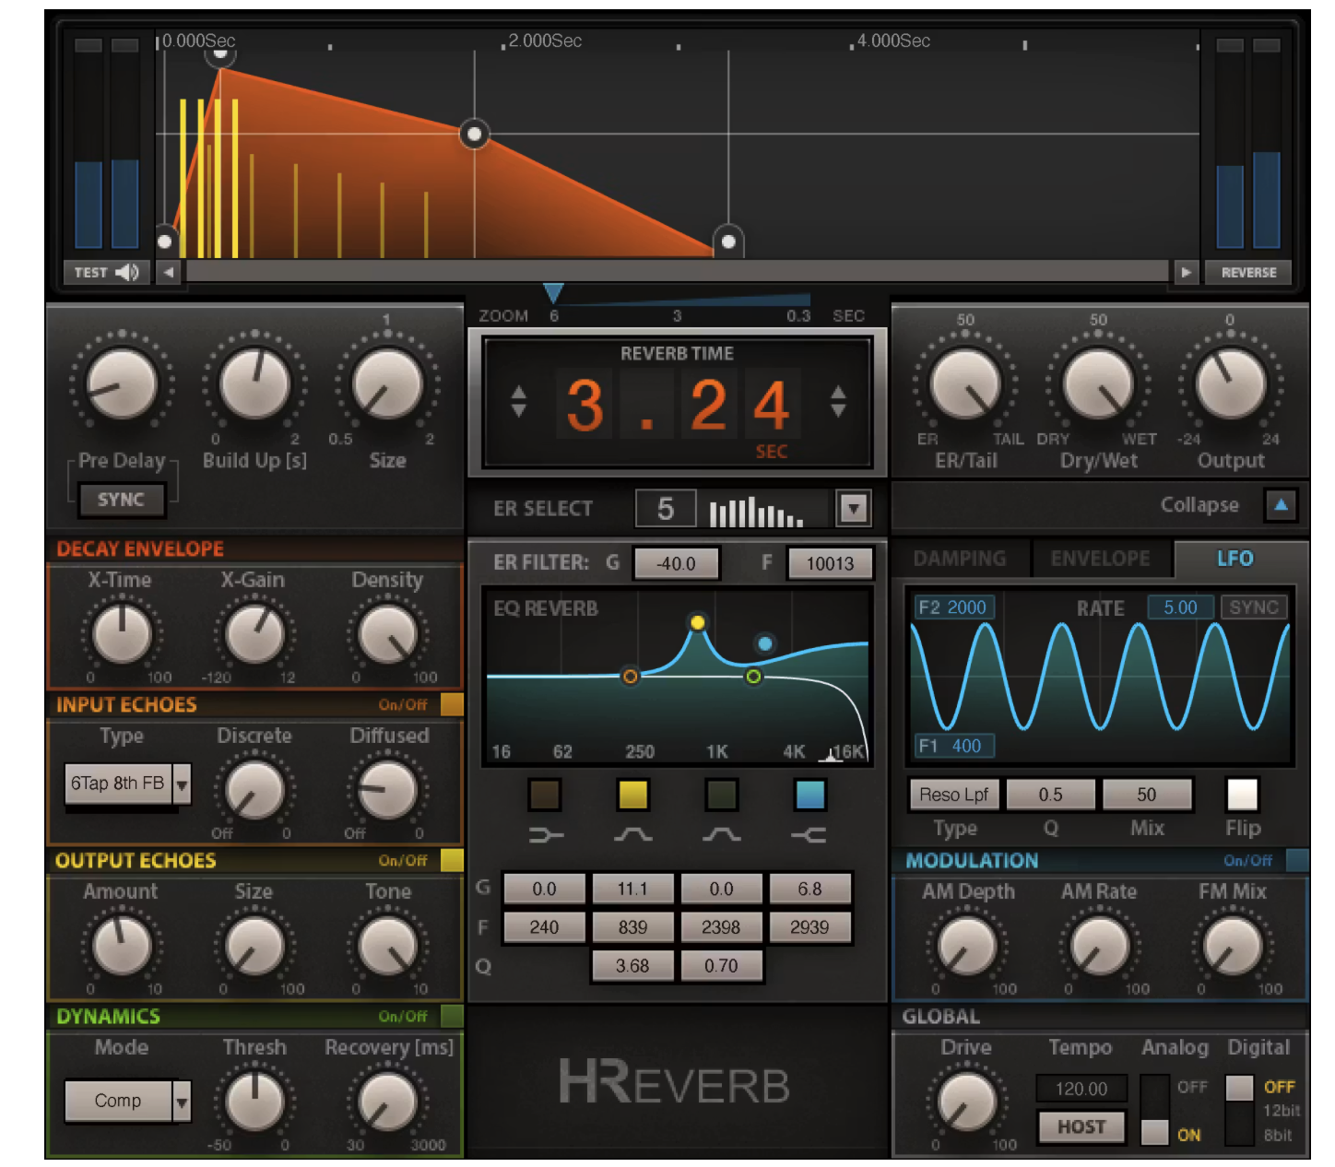
Task: Click the filter Mix value 50
Action: coord(1146,795)
